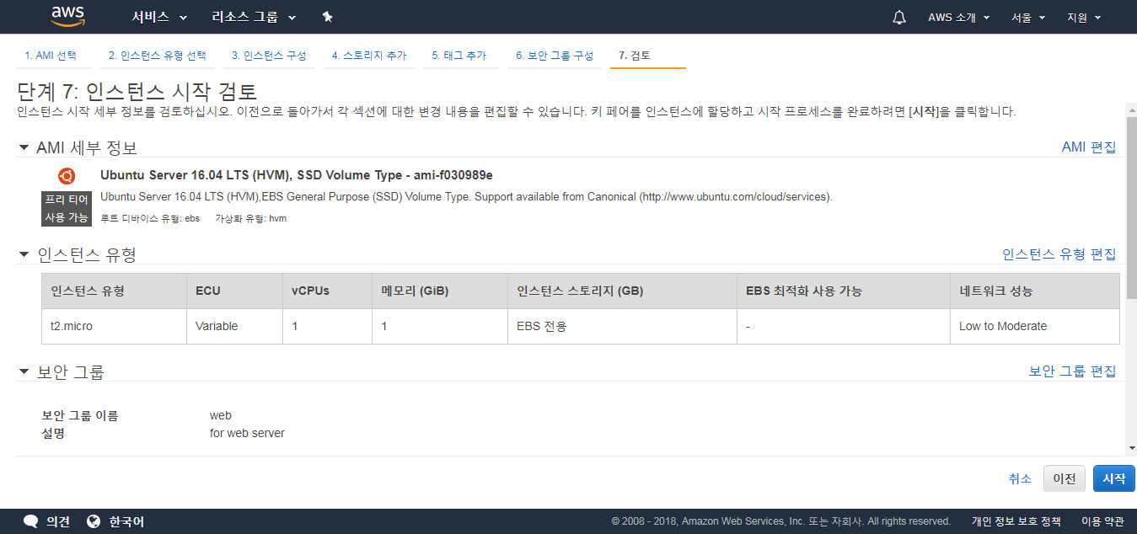Screen dimensions: 1137x534
Task: Click the EBS 최적화 사용 가능 header
Action: coord(844,291)
